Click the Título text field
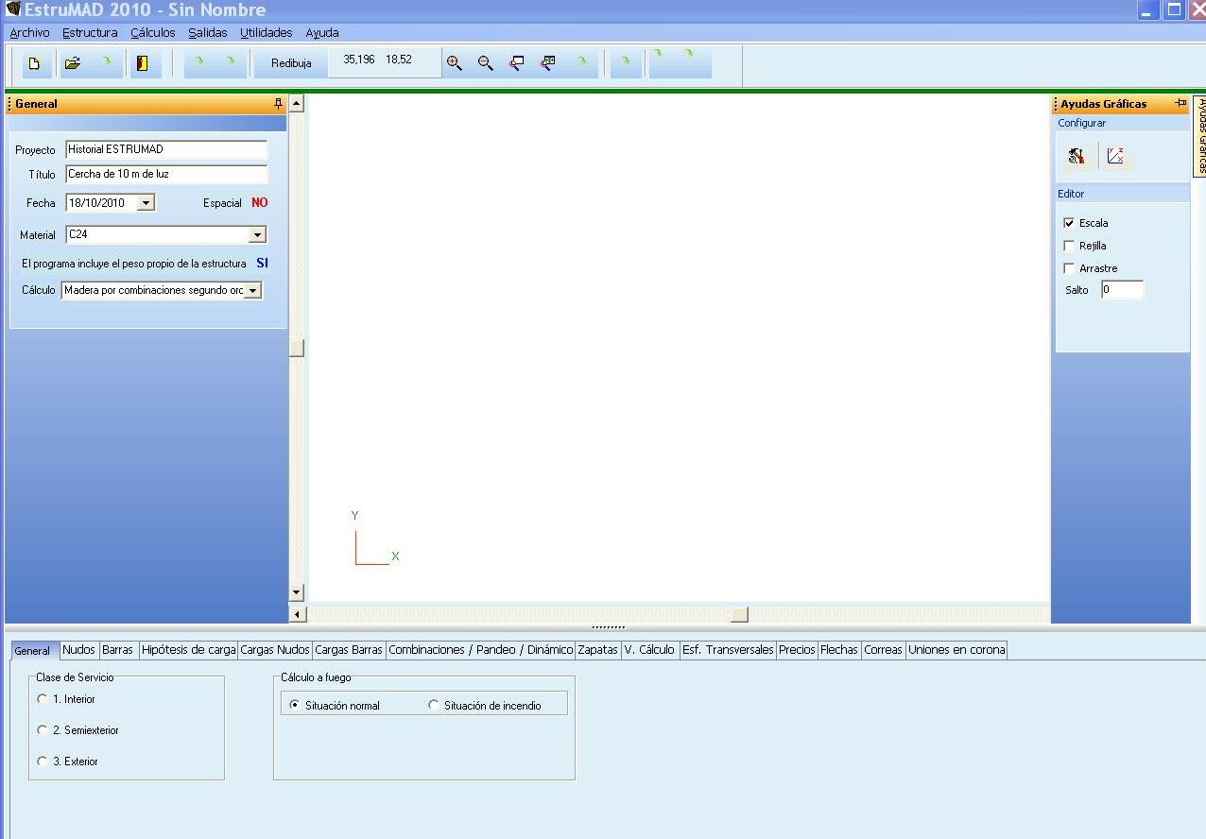The height and width of the screenshot is (839, 1206). [x=166, y=175]
